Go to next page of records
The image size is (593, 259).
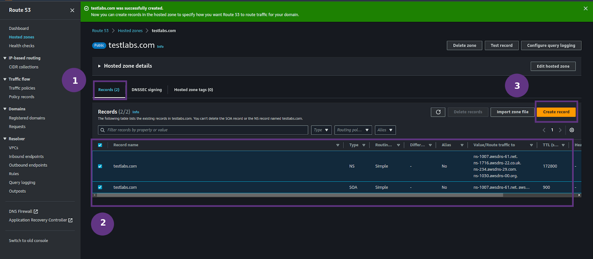click(x=560, y=130)
